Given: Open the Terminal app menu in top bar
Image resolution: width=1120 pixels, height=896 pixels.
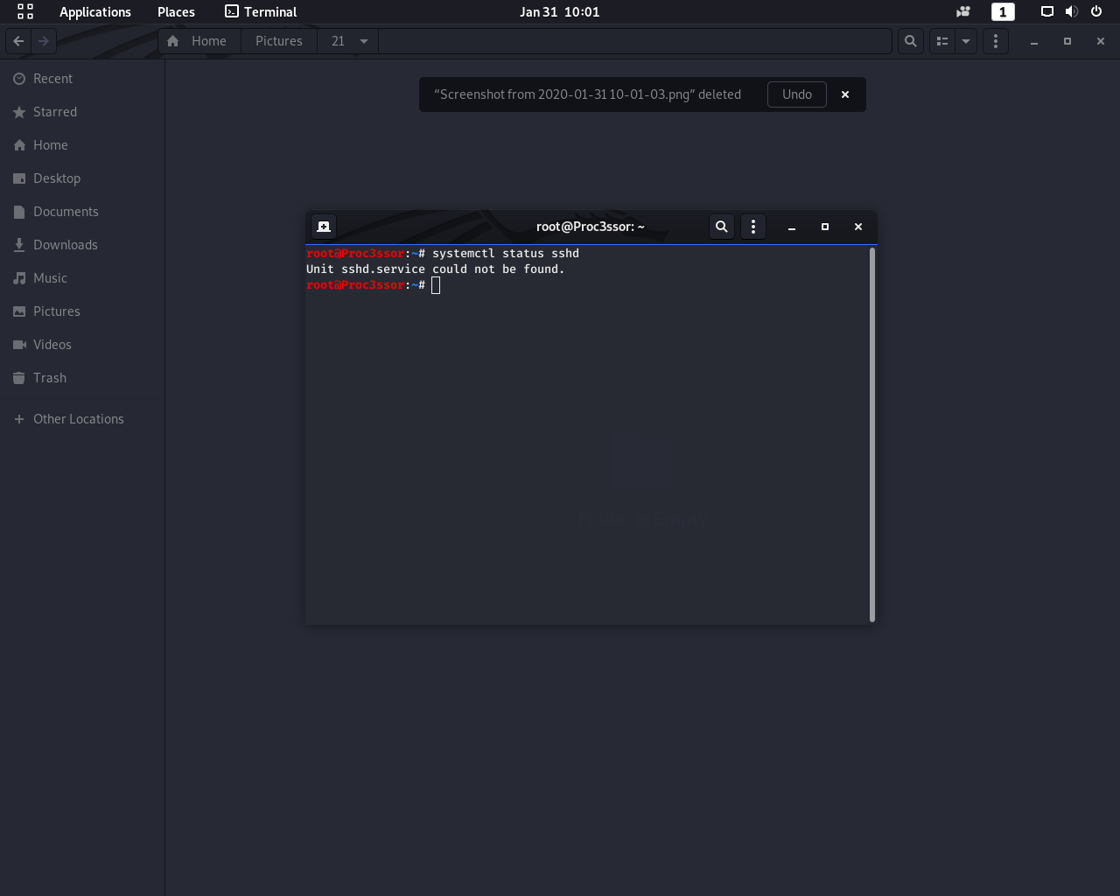Looking at the screenshot, I should coord(261,11).
